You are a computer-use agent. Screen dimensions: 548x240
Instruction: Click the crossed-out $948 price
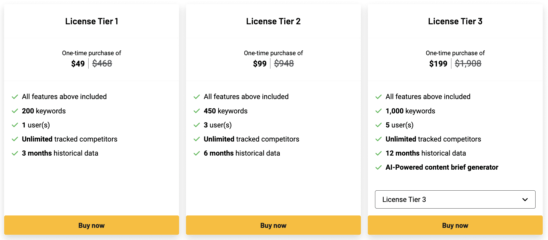(x=284, y=64)
